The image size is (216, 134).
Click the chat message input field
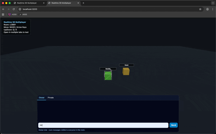point(103,125)
